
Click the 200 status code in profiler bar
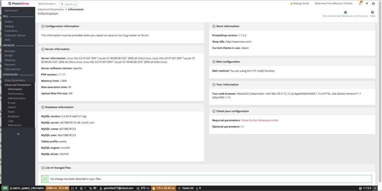[5, 188]
